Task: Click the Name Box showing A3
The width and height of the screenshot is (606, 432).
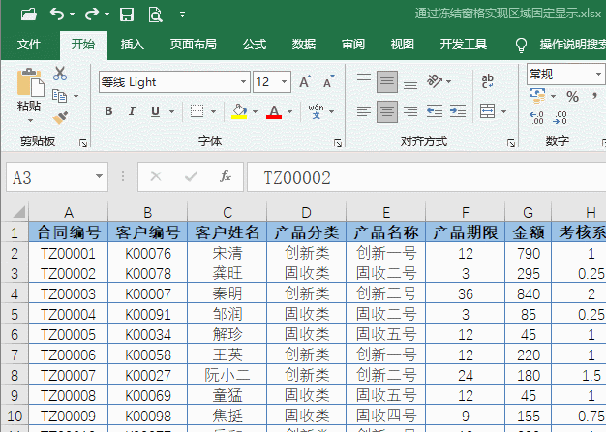Action: 48,177
